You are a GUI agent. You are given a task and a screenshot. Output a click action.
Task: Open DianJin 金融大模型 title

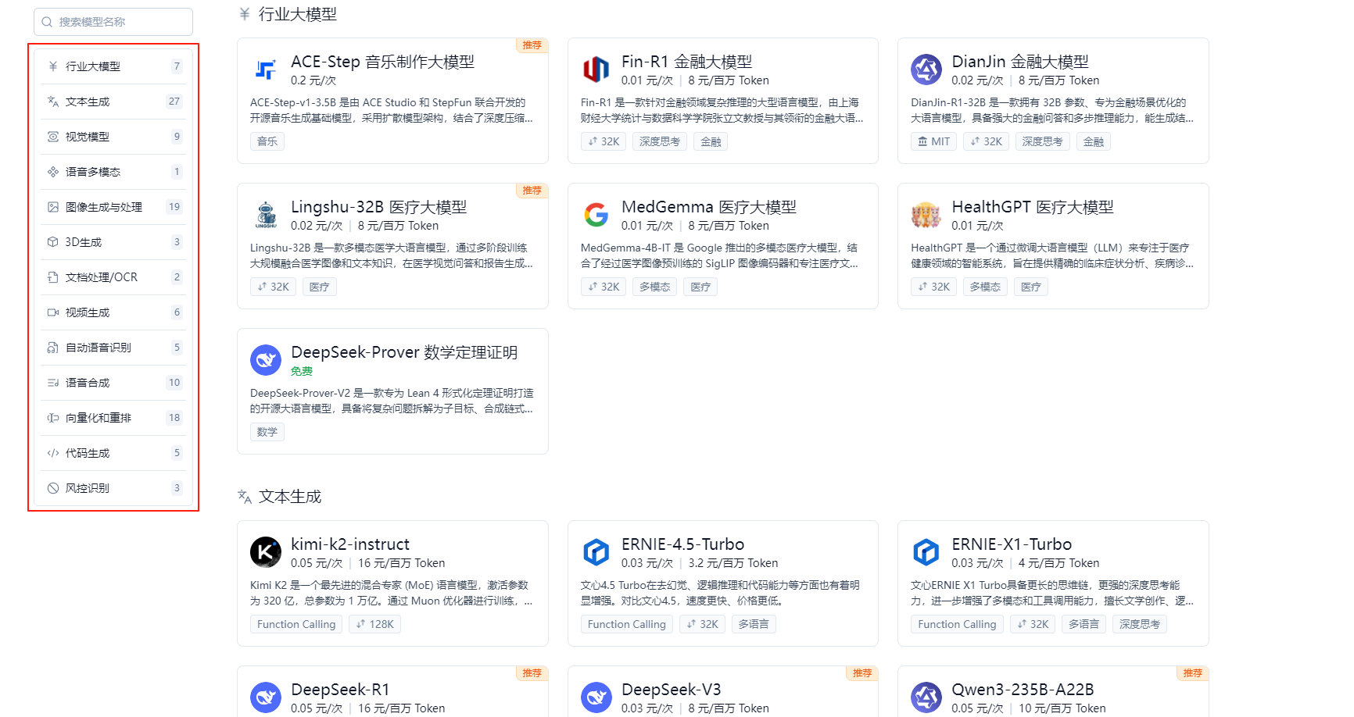click(x=1020, y=62)
